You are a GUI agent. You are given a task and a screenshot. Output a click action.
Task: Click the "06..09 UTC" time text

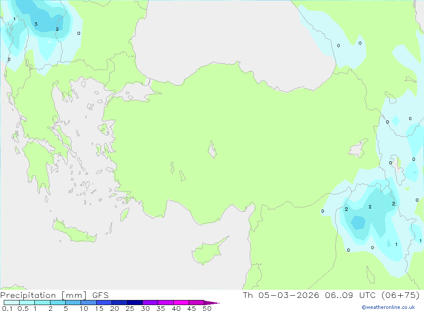(x=351, y=295)
